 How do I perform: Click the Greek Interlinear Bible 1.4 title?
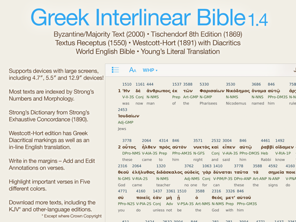pos(149,17)
